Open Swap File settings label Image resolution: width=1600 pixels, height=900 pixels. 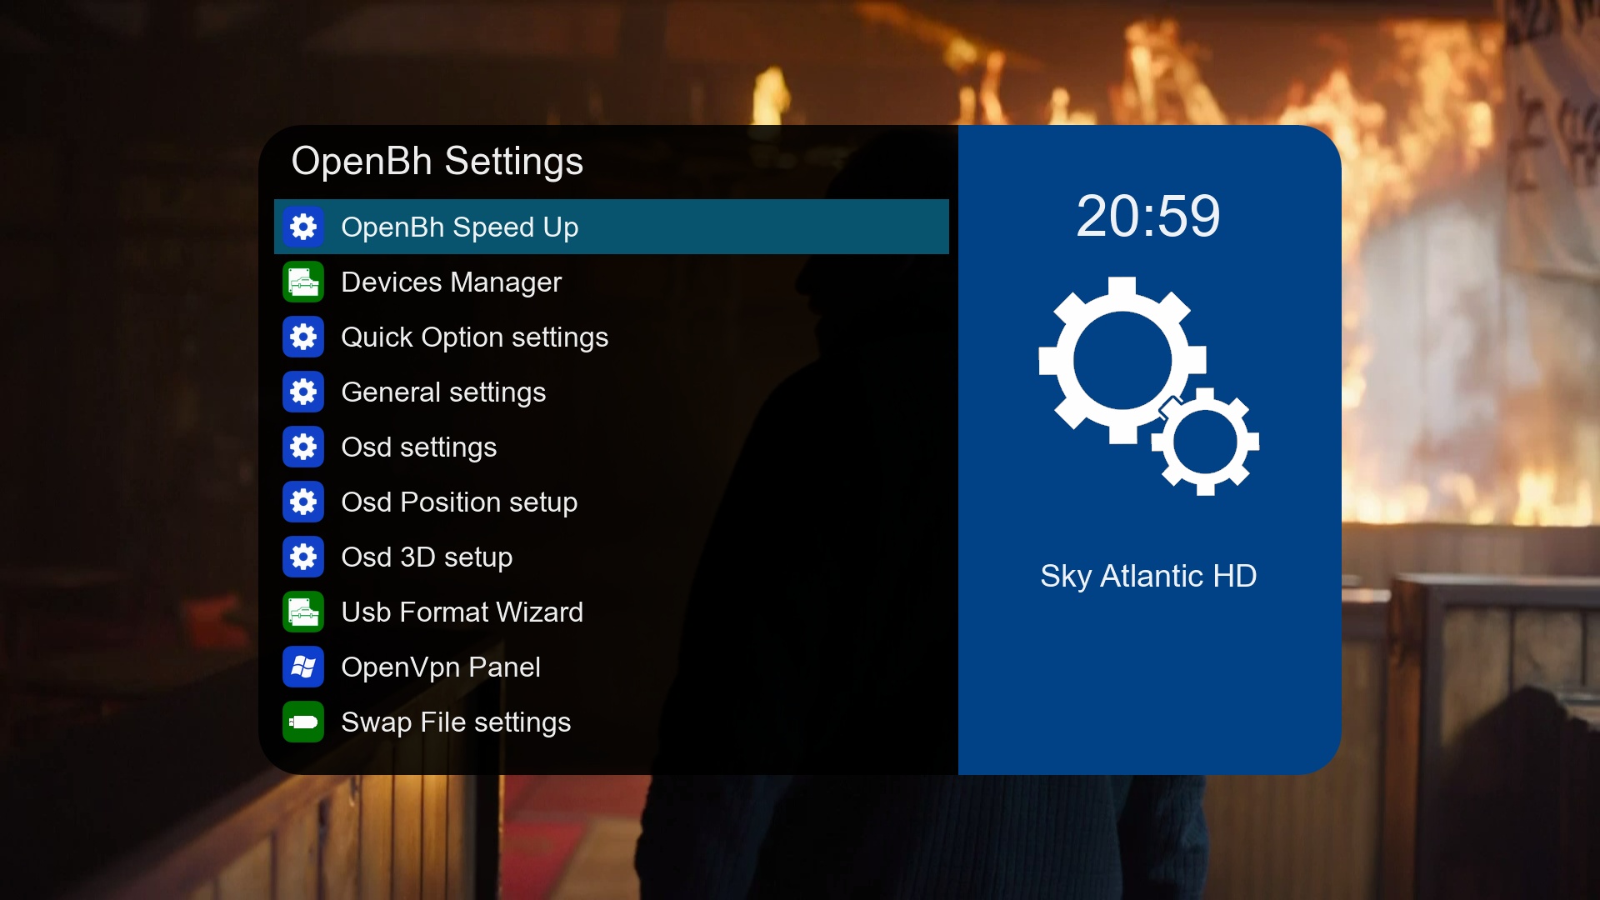(456, 722)
